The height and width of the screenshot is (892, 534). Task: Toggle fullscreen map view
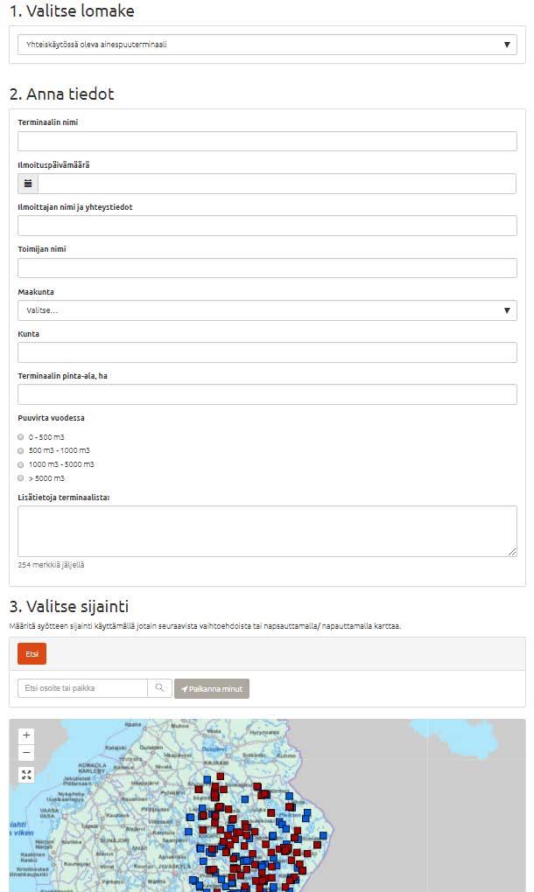point(26,775)
